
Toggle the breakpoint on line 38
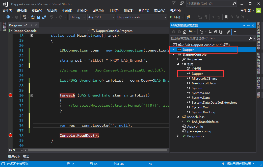point(10,135)
